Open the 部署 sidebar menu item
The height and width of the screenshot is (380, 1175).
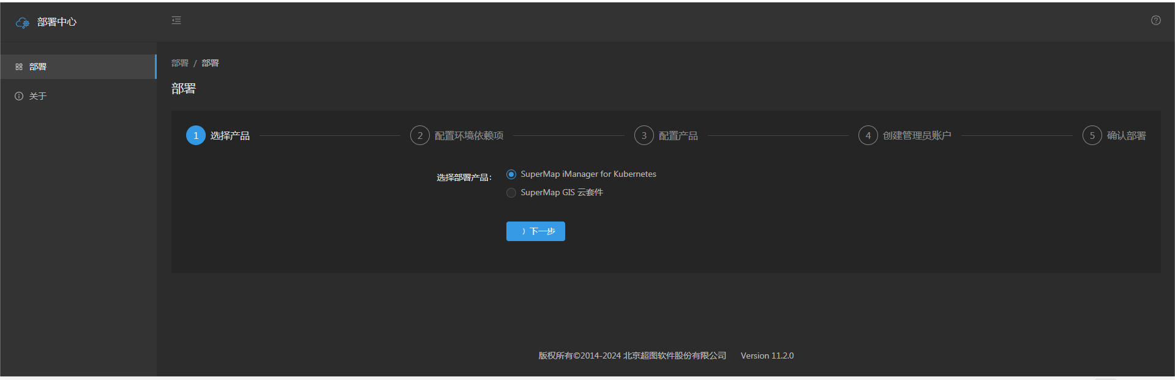point(78,67)
